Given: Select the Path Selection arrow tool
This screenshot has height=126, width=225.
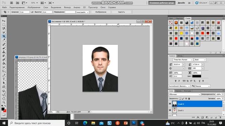Looking at the screenshot, I should (4, 83).
